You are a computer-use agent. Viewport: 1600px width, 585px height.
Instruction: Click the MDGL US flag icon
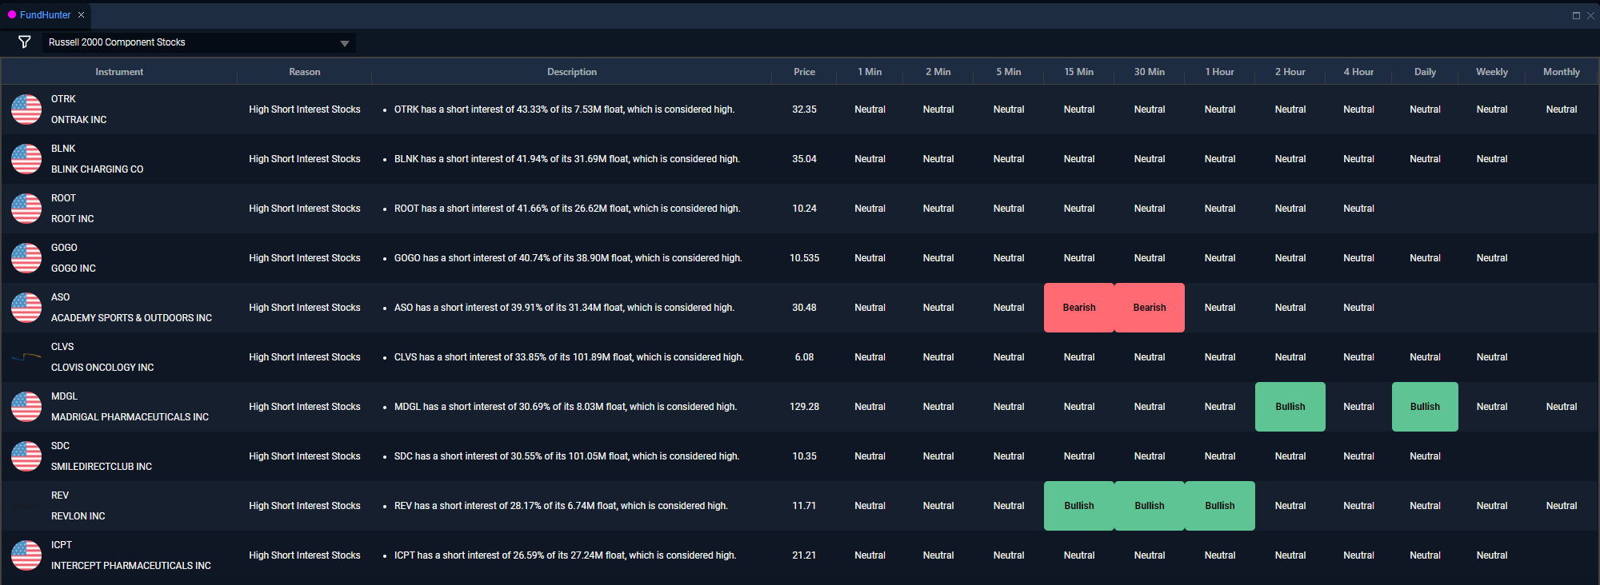(x=26, y=407)
